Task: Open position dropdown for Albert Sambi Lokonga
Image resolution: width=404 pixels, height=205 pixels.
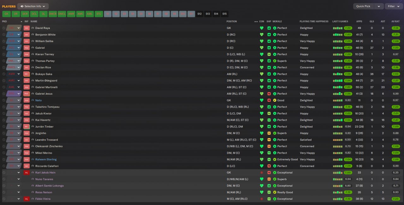Action: (x=14, y=186)
